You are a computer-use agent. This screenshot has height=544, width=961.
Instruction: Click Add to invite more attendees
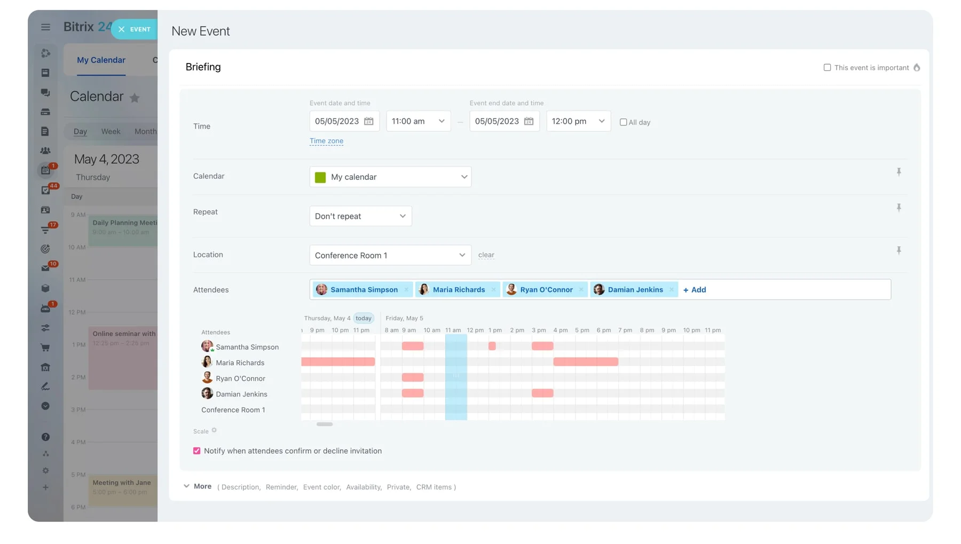[x=695, y=290]
